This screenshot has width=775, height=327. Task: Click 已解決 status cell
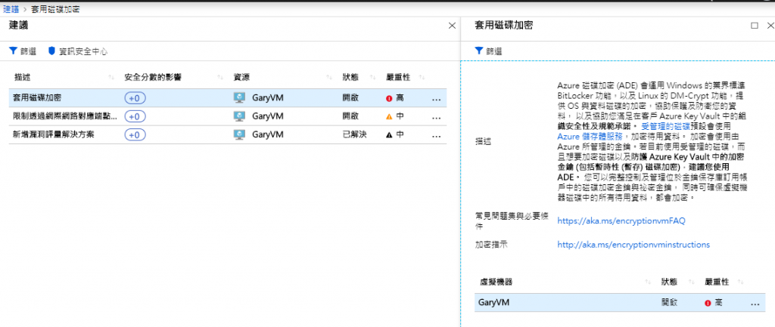pyautogui.click(x=354, y=134)
